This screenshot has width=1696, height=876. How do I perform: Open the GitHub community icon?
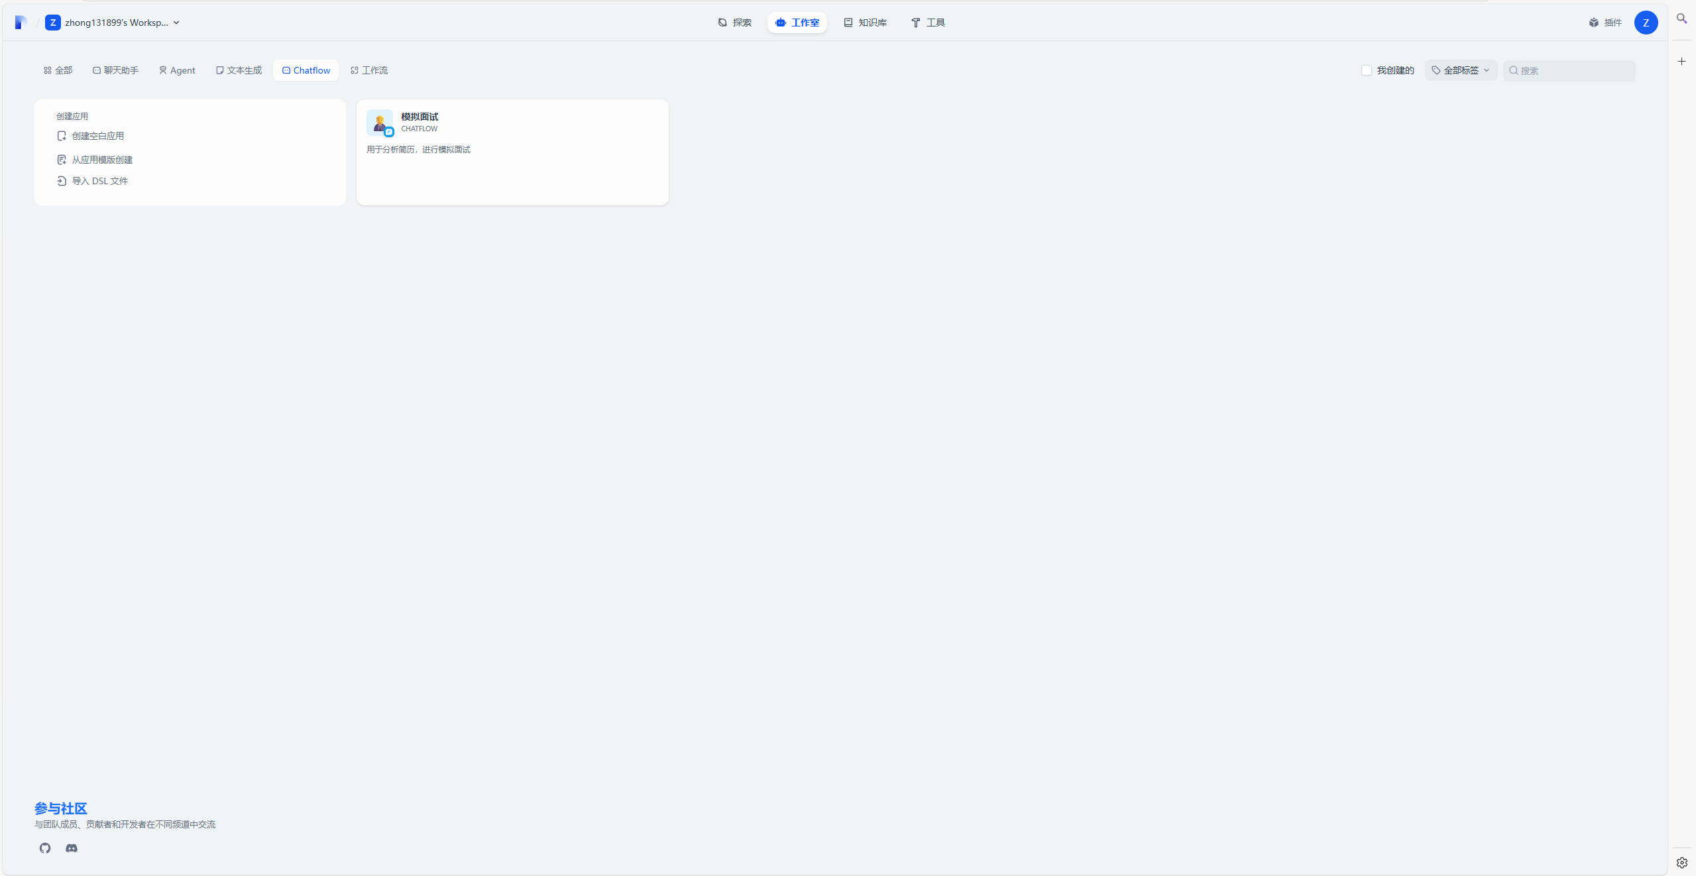tap(45, 848)
